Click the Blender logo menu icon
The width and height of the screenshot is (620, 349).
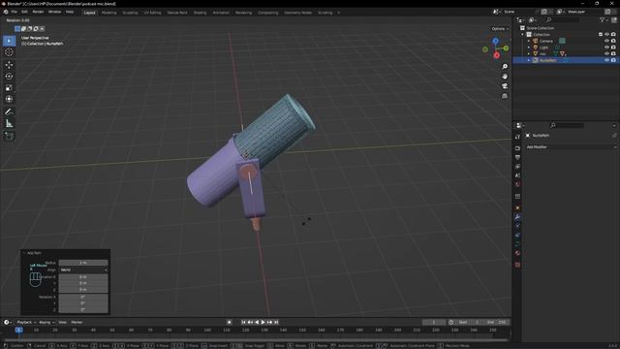point(6,12)
